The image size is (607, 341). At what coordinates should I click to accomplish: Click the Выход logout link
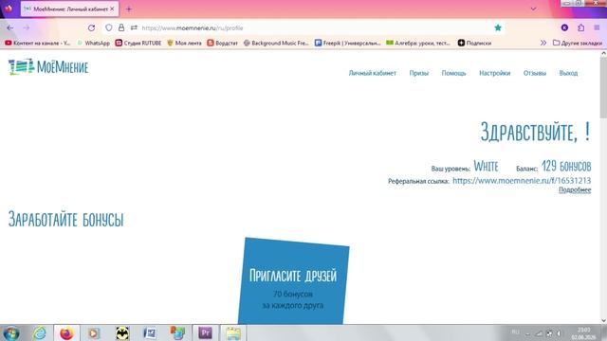point(568,73)
